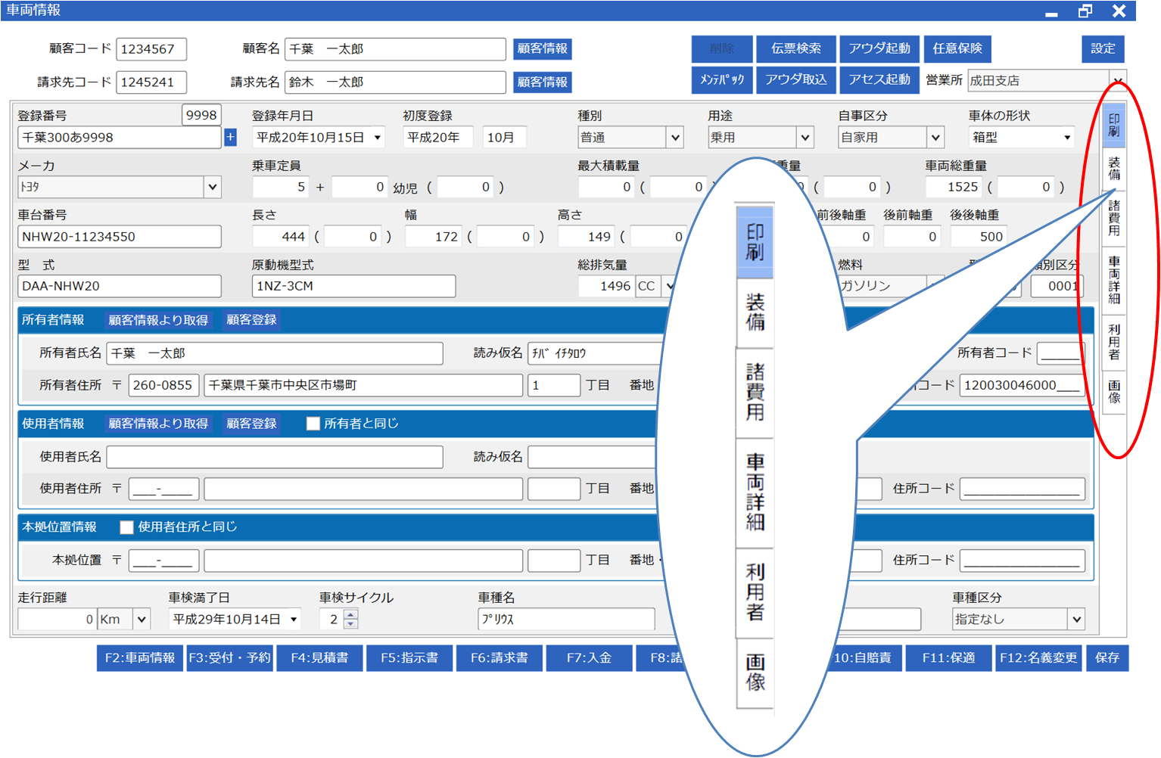
Task: Click the F2:車両情報 button
Action: pos(140,658)
